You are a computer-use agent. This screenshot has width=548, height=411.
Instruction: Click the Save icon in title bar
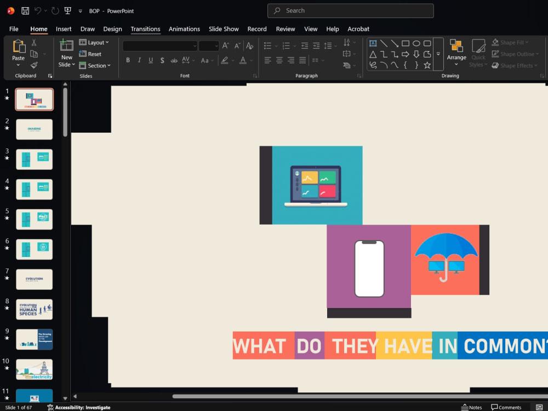25,11
